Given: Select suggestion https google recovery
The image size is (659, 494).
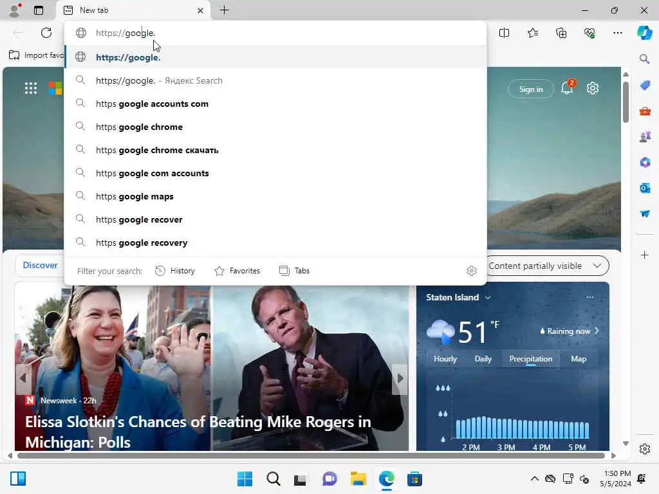Looking at the screenshot, I should 275,242.
